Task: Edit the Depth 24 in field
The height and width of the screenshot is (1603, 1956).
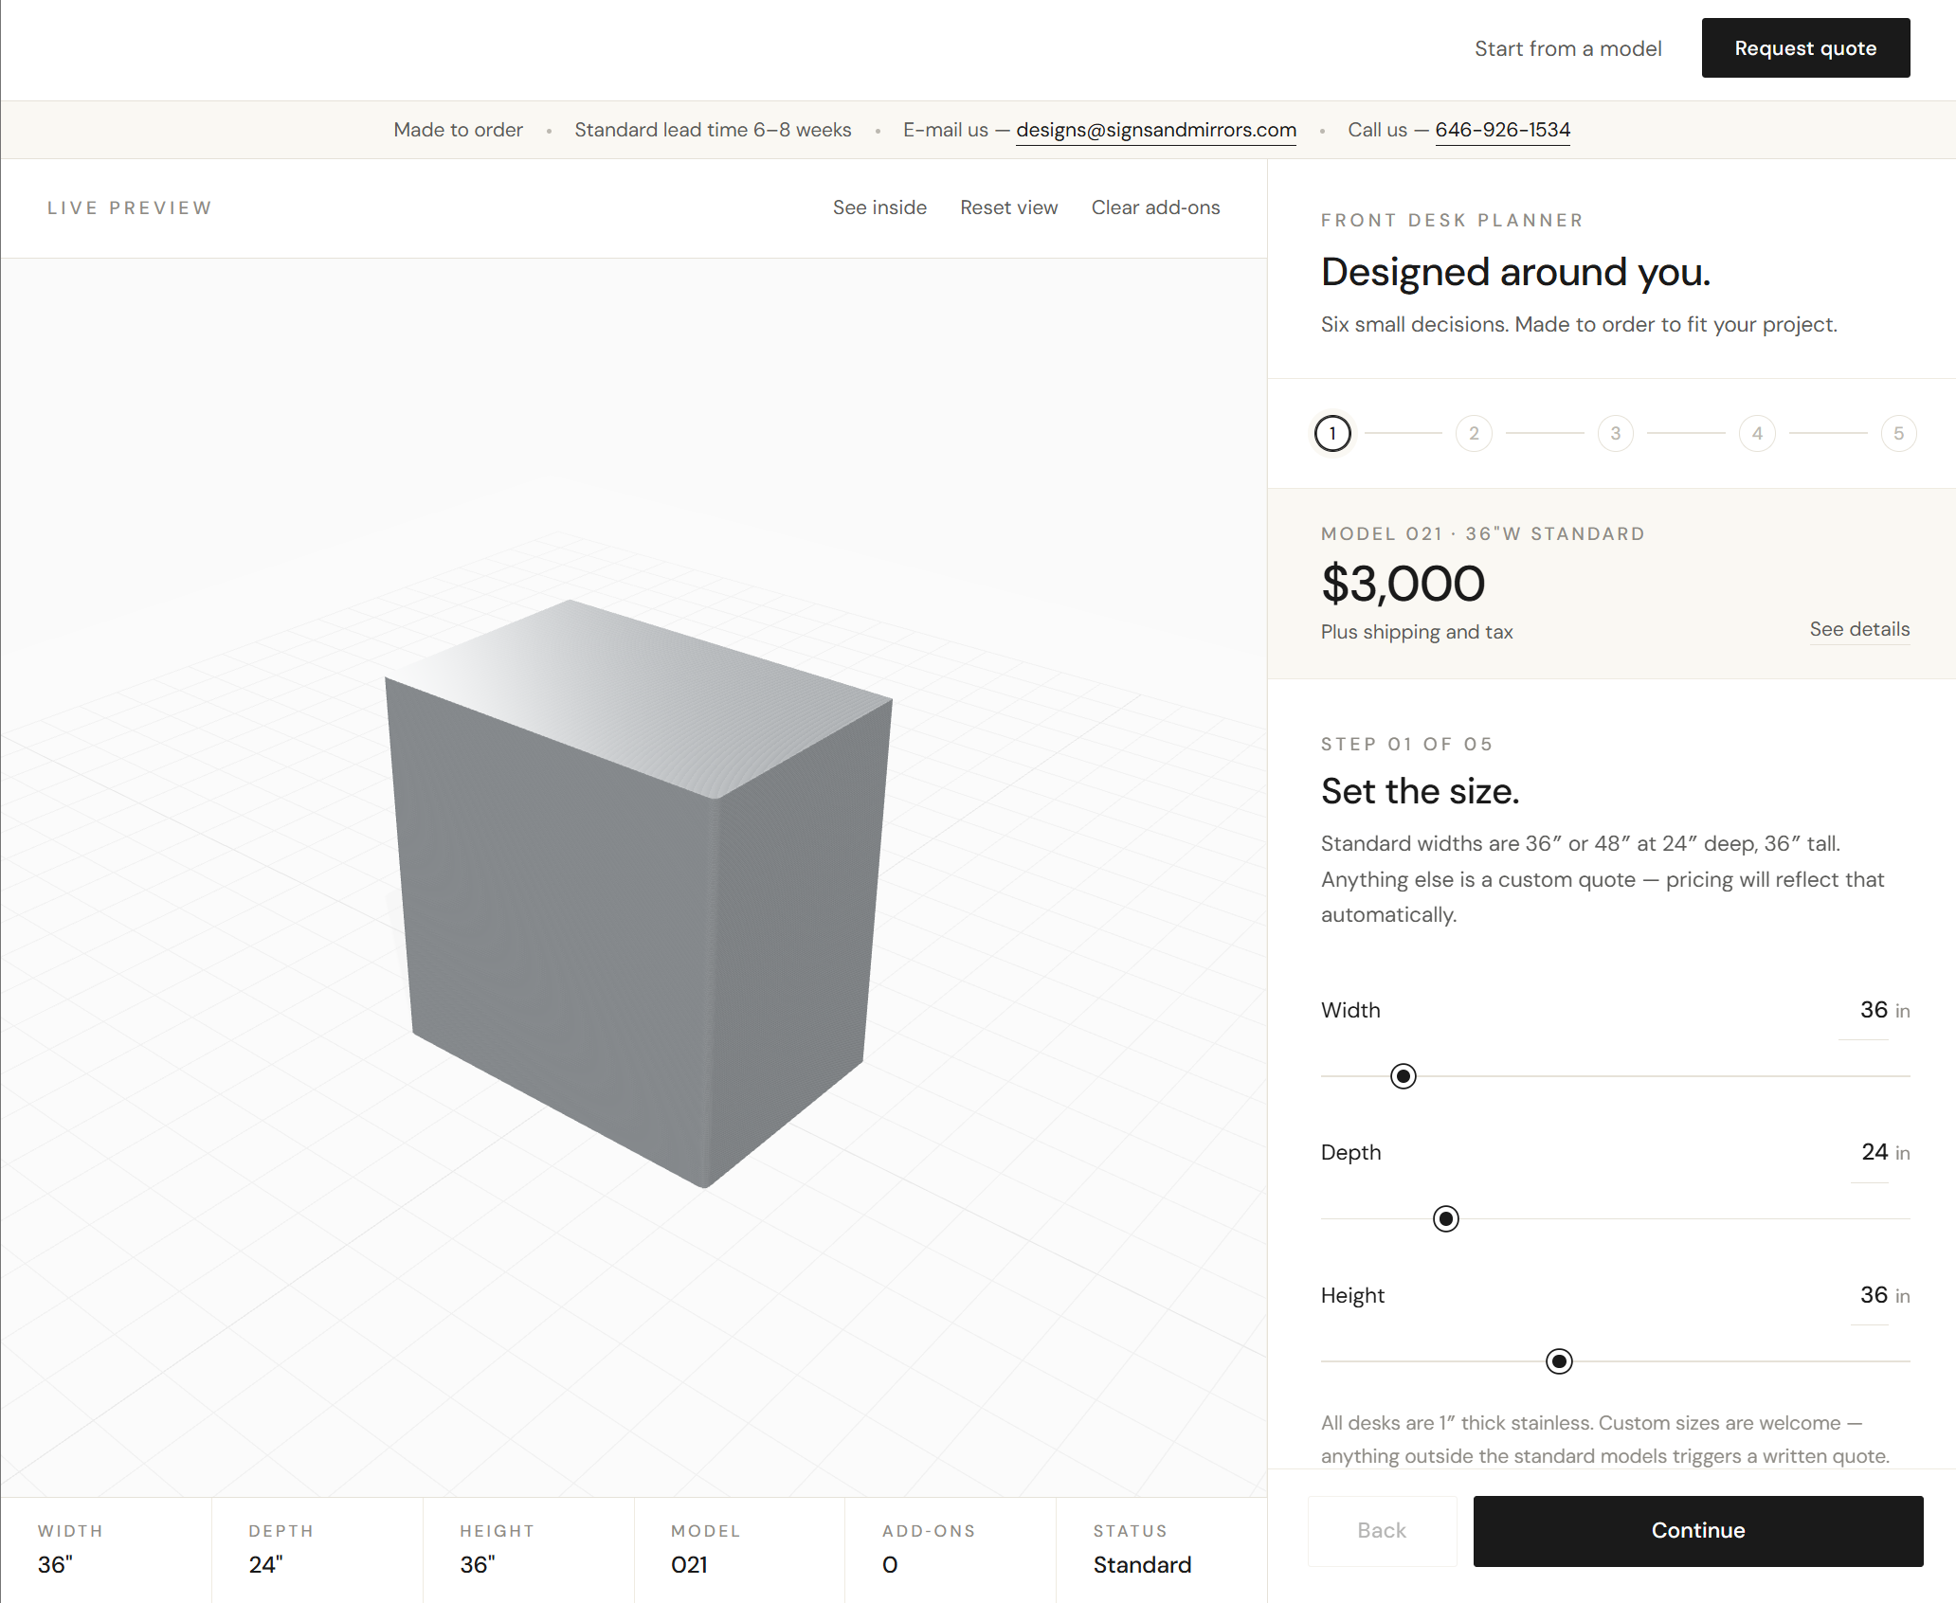Action: [1873, 1152]
